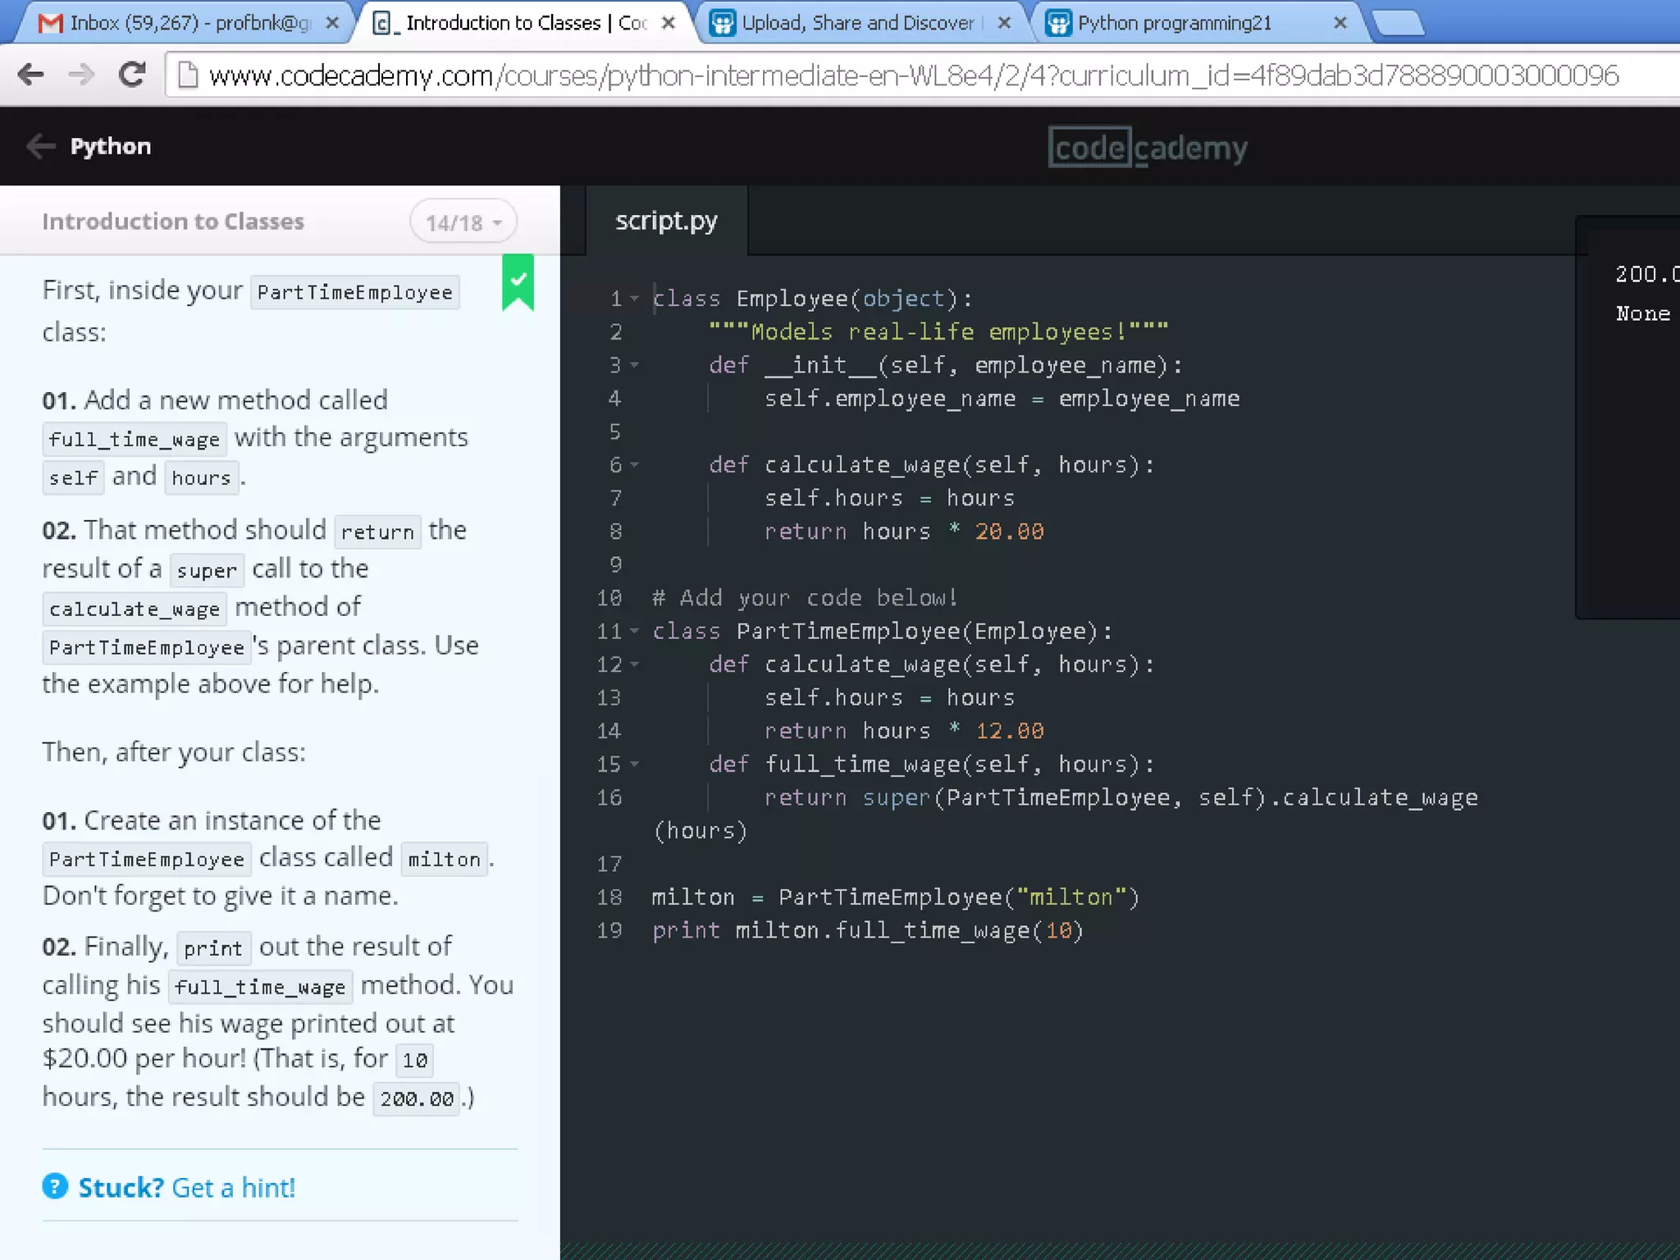The height and width of the screenshot is (1260, 1680).
Task: Click the 'super' inline code in instructions
Action: pyautogui.click(x=207, y=570)
